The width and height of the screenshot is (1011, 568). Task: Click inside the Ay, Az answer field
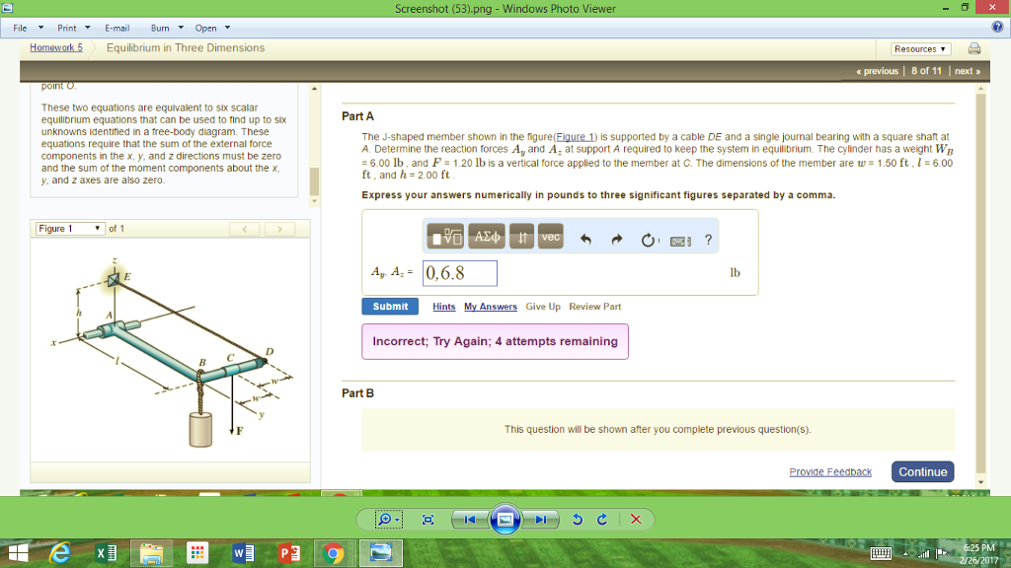[x=459, y=273]
